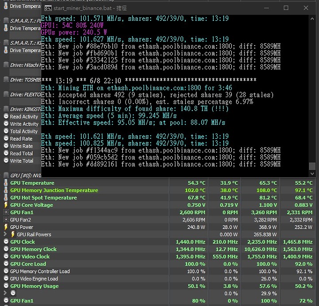Click drive icon beside Drive: Hitachi group

6,65
